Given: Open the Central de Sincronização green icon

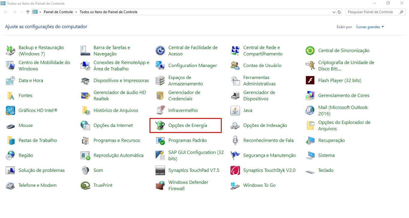Looking at the screenshot, I should click(310, 51).
